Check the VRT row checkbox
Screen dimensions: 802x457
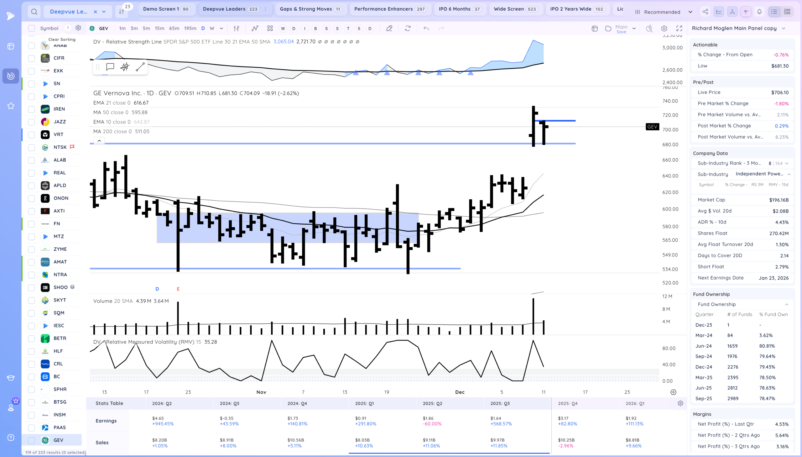pos(31,135)
